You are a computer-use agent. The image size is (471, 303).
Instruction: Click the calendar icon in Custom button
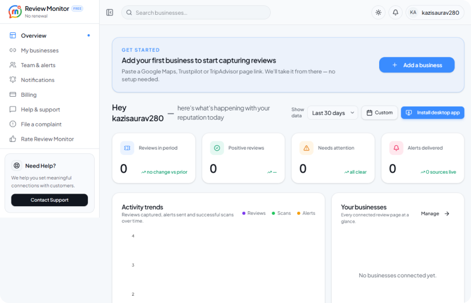coord(370,113)
